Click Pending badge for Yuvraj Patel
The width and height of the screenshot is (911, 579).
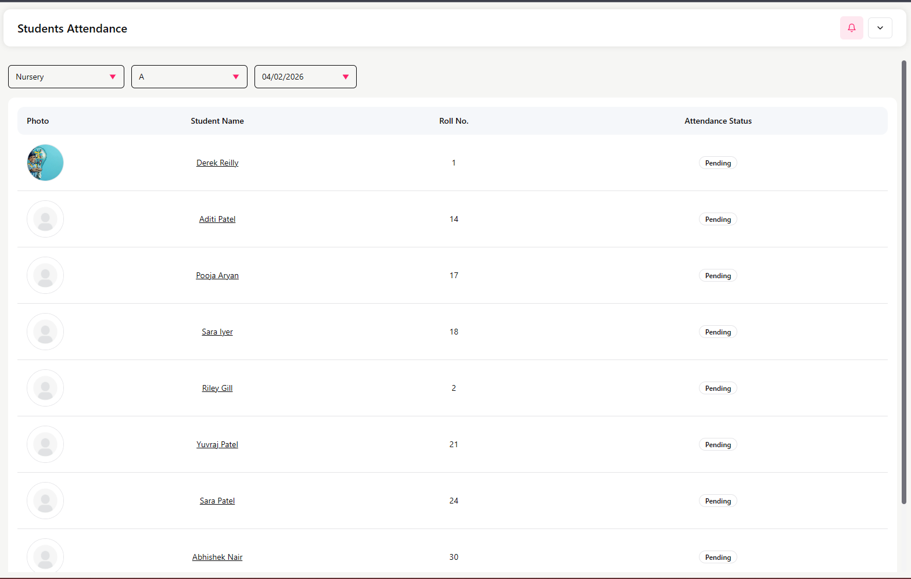coord(718,445)
